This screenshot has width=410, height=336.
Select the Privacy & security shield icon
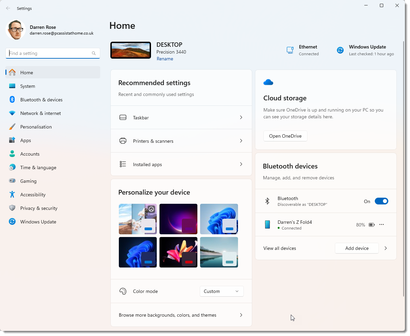(12, 208)
